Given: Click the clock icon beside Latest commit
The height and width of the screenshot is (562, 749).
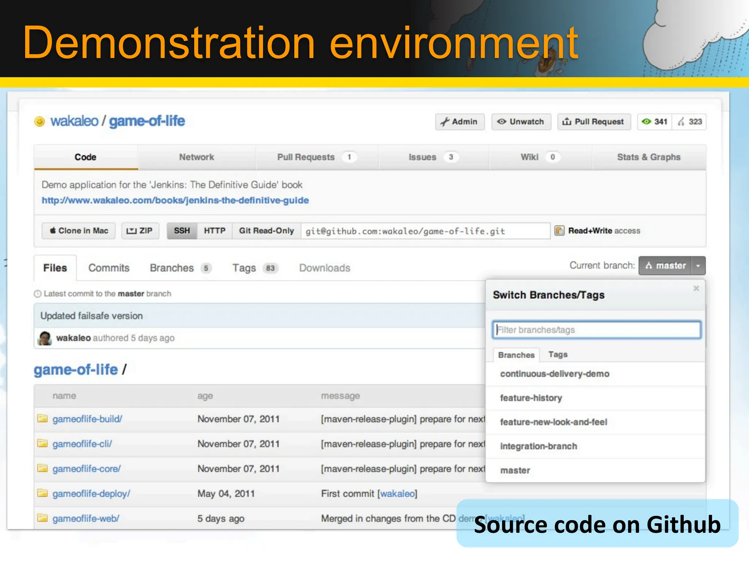Looking at the screenshot, I should (38, 294).
